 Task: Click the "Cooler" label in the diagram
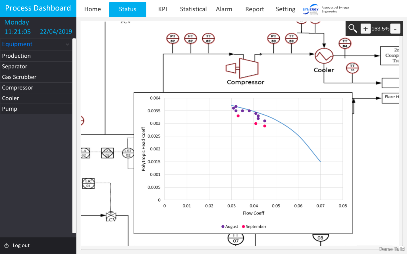[x=324, y=70]
